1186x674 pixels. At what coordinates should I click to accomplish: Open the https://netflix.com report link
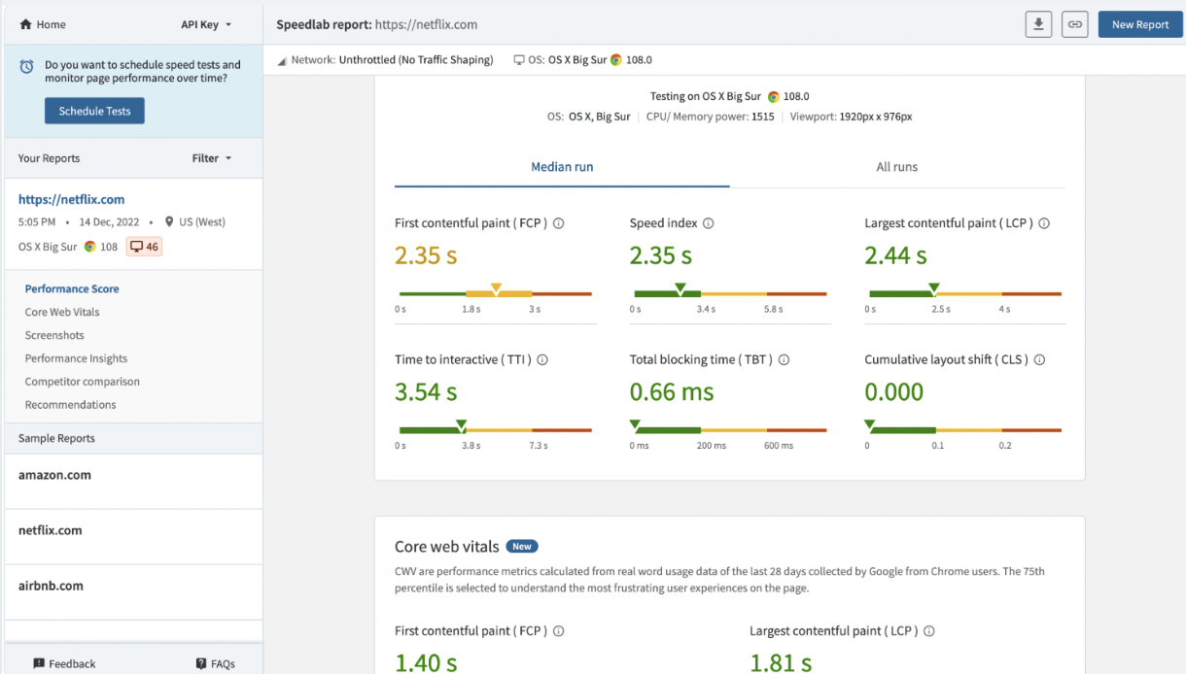click(72, 200)
